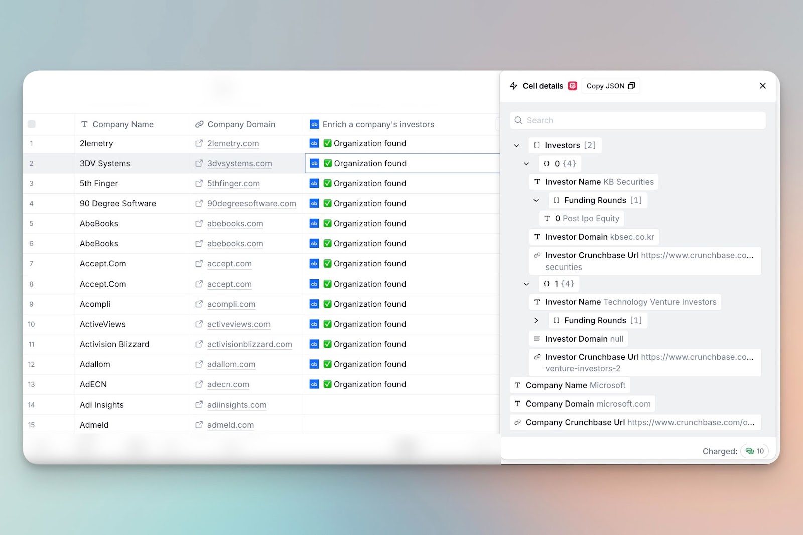Copy JSON from cell details

pos(611,86)
